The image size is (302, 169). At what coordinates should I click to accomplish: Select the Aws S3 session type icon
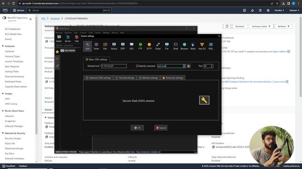click(202, 46)
